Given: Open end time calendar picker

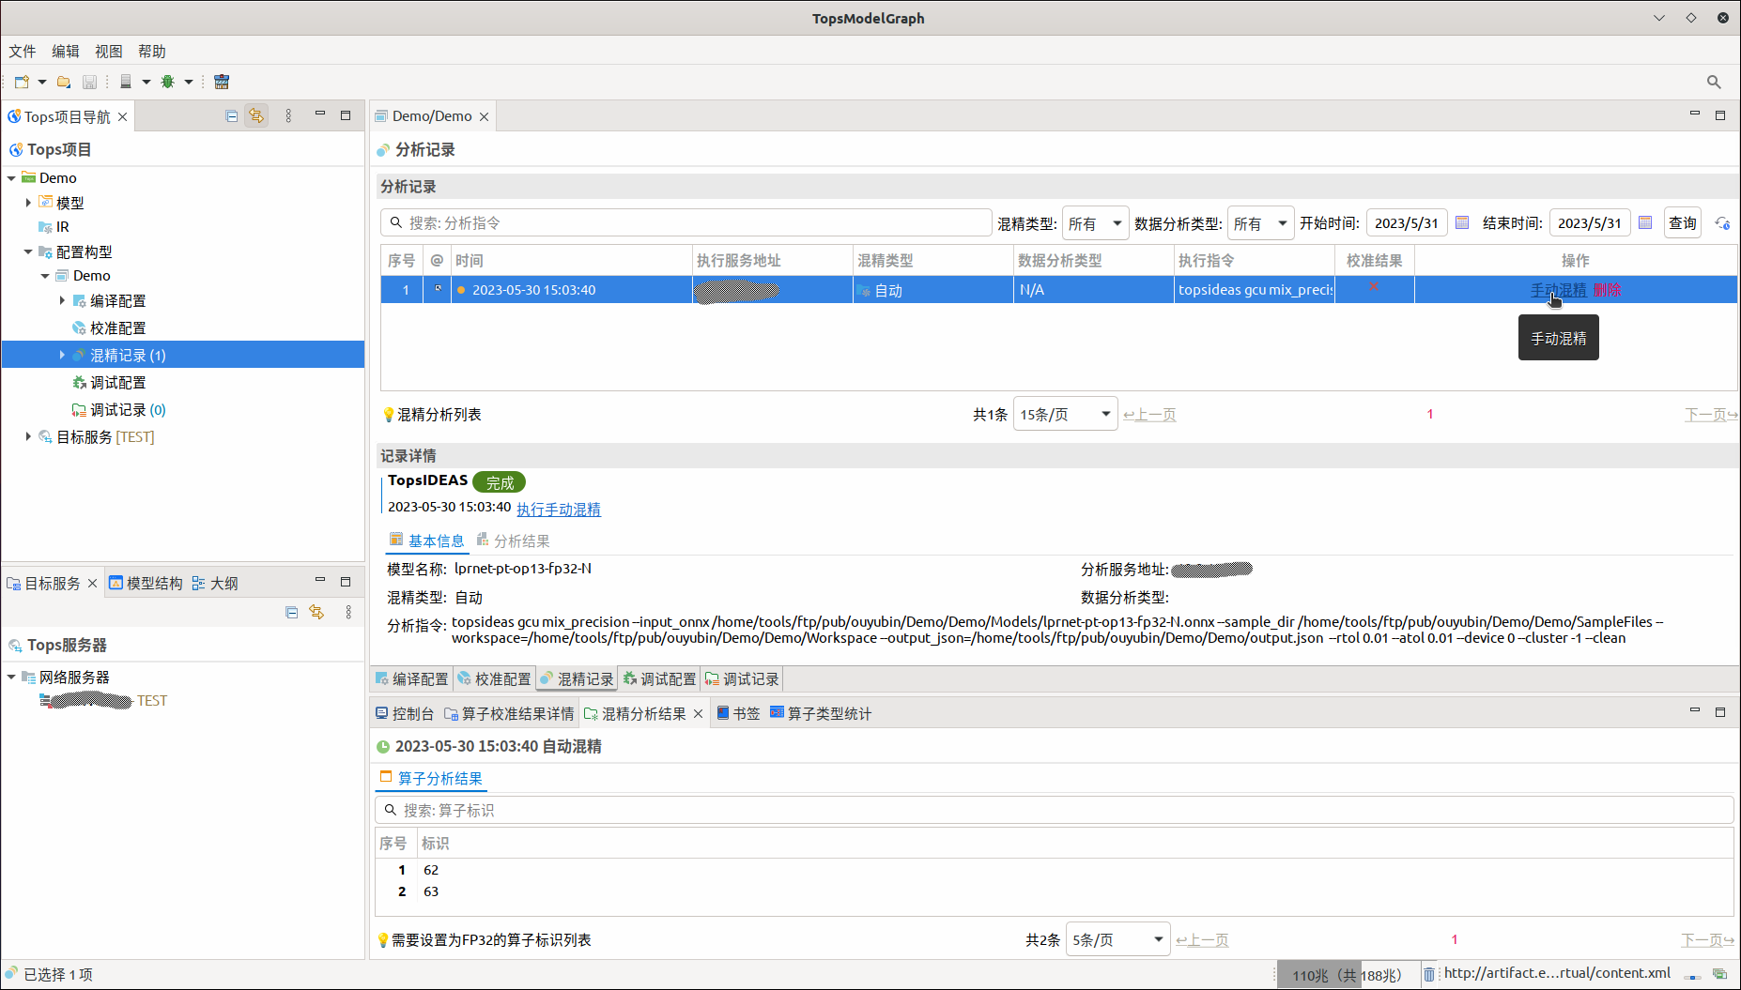Looking at the screenshot, I should 1645,222.
